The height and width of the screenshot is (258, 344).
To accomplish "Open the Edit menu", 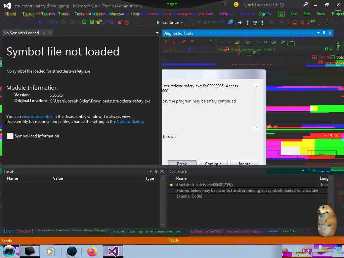I will coord(306,14).
